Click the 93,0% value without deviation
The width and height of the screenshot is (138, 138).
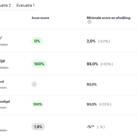pos(92,84)
